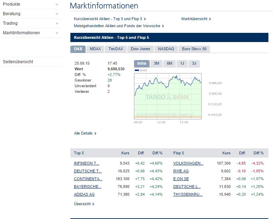This screenshot has height=219, width=273.
Task: Click the Top 5 column header
Action: pos(79,153)
